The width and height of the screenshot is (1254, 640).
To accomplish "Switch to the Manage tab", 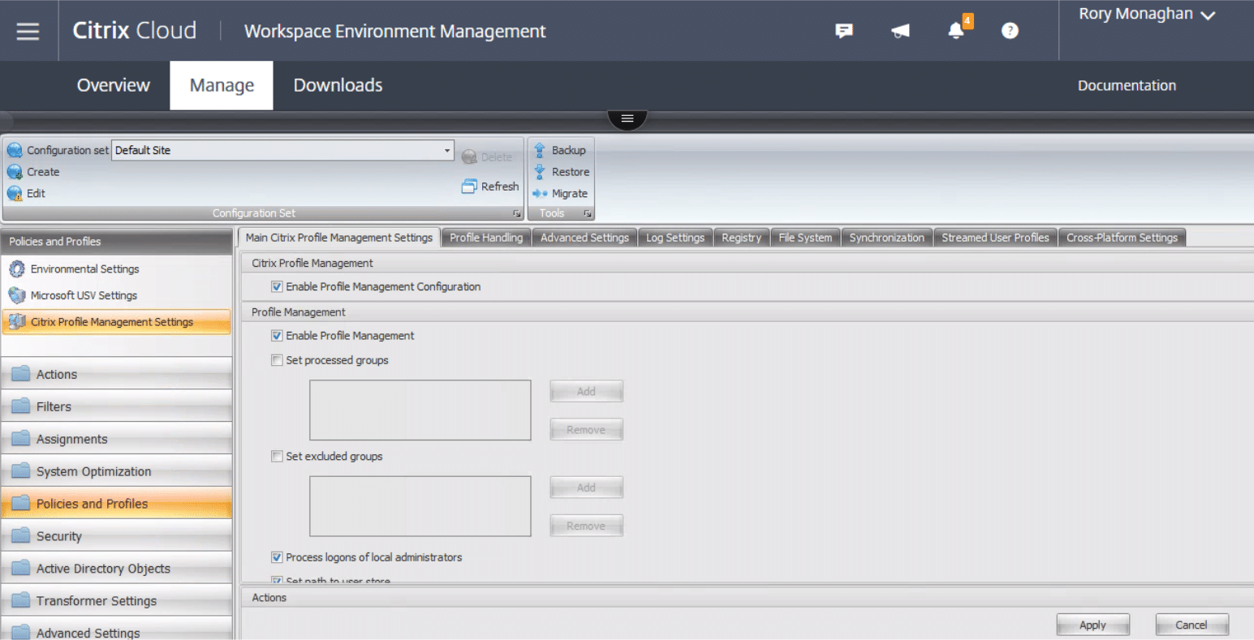I will 222,85.
